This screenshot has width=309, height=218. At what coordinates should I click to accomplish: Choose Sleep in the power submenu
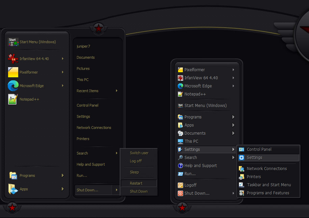(x=134, y=172)
